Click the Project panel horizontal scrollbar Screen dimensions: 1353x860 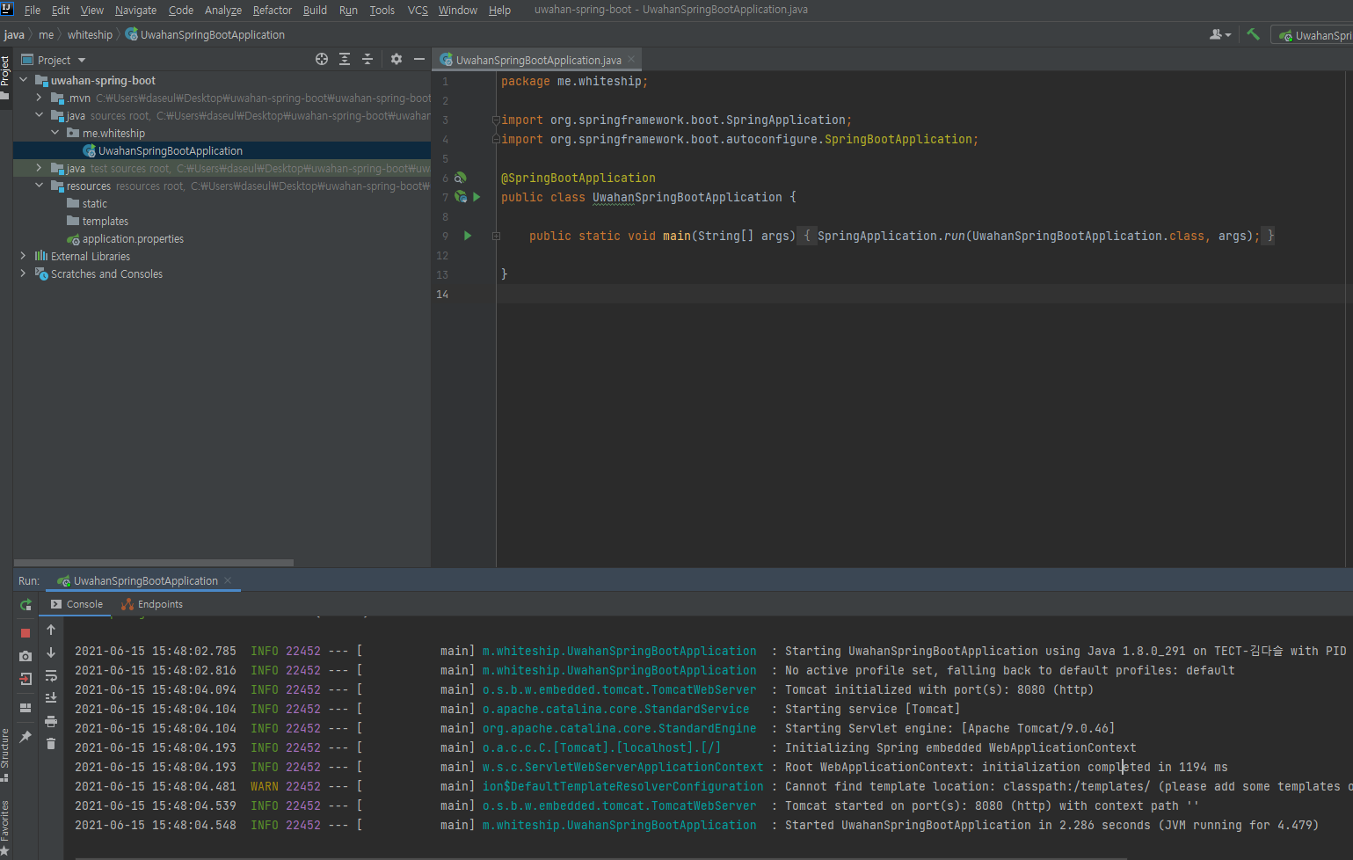pos(154,563)
